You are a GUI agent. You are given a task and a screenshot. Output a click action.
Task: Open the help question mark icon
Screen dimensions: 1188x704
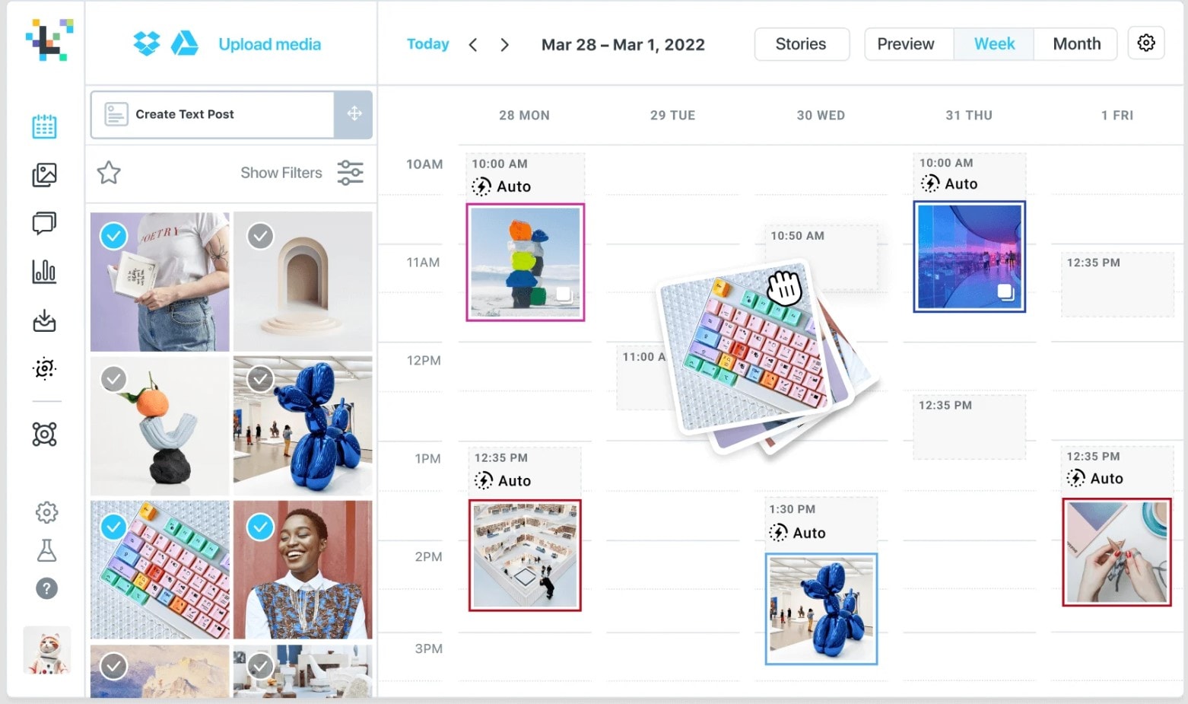tap(46, 588)
